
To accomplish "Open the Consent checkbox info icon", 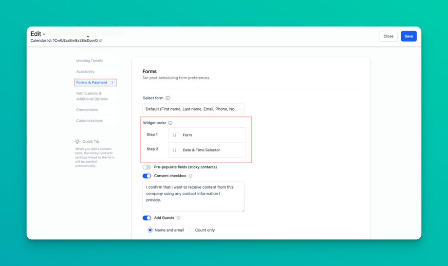I will click(190, 176).
